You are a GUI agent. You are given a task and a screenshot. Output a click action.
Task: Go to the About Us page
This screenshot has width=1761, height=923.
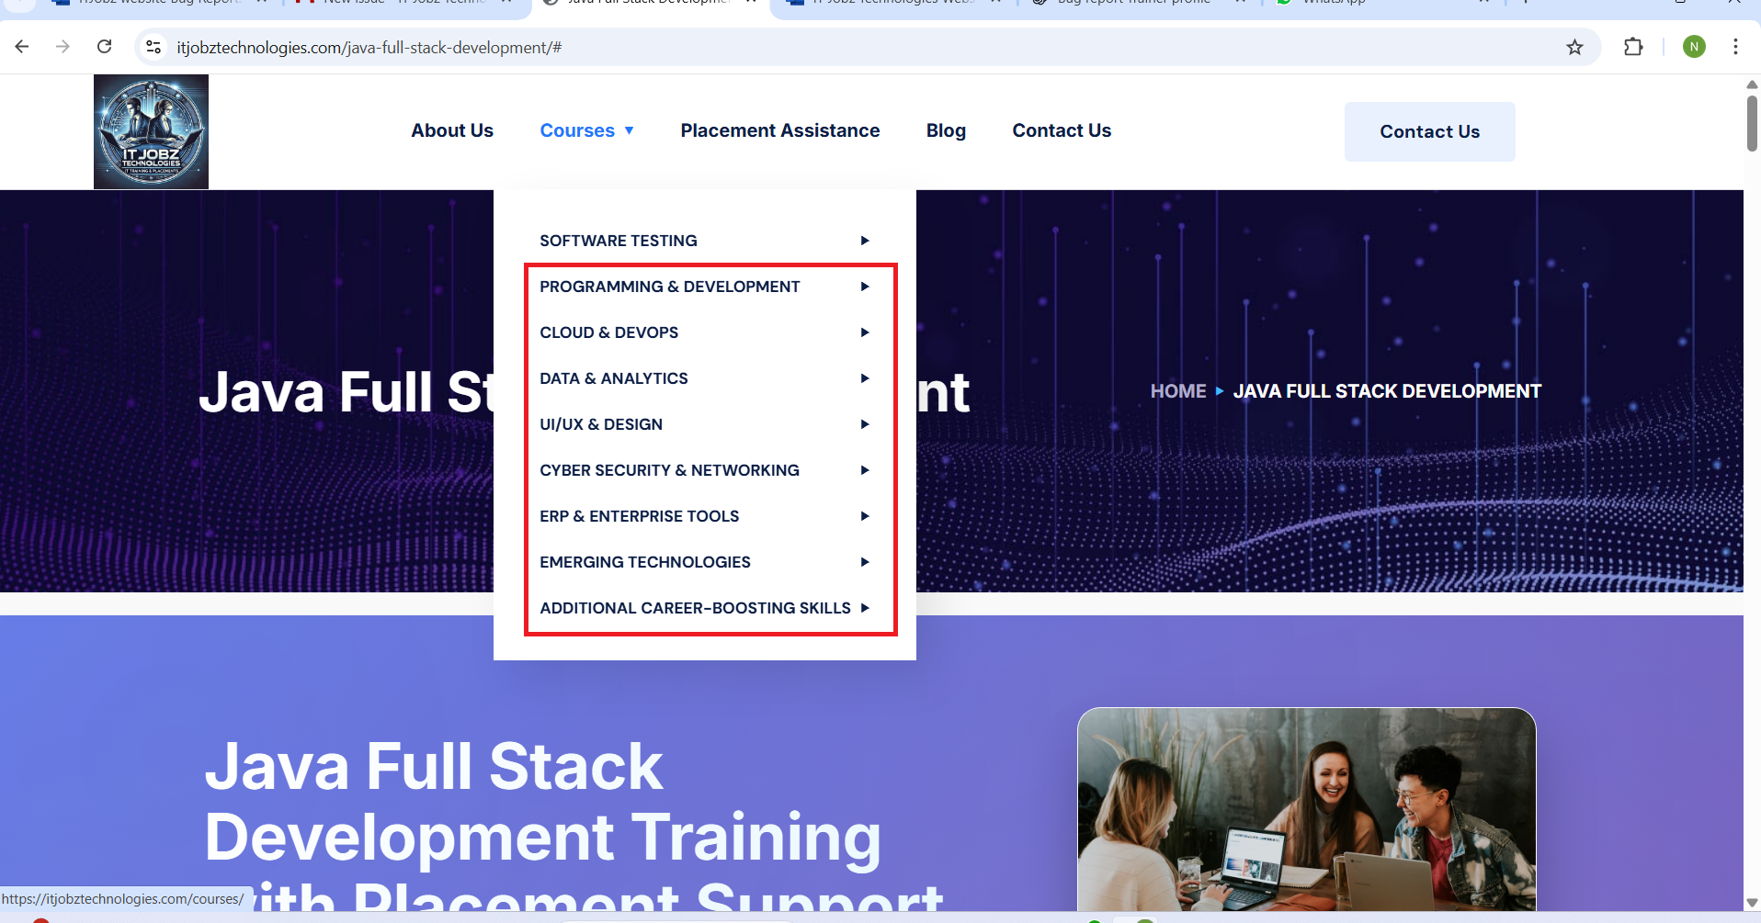(x=451, y=130)
